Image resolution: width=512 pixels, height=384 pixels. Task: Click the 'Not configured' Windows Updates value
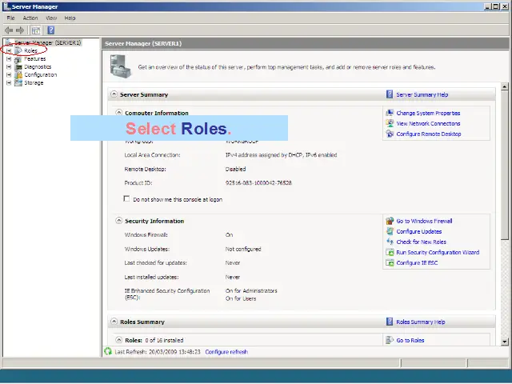(243, 249)
